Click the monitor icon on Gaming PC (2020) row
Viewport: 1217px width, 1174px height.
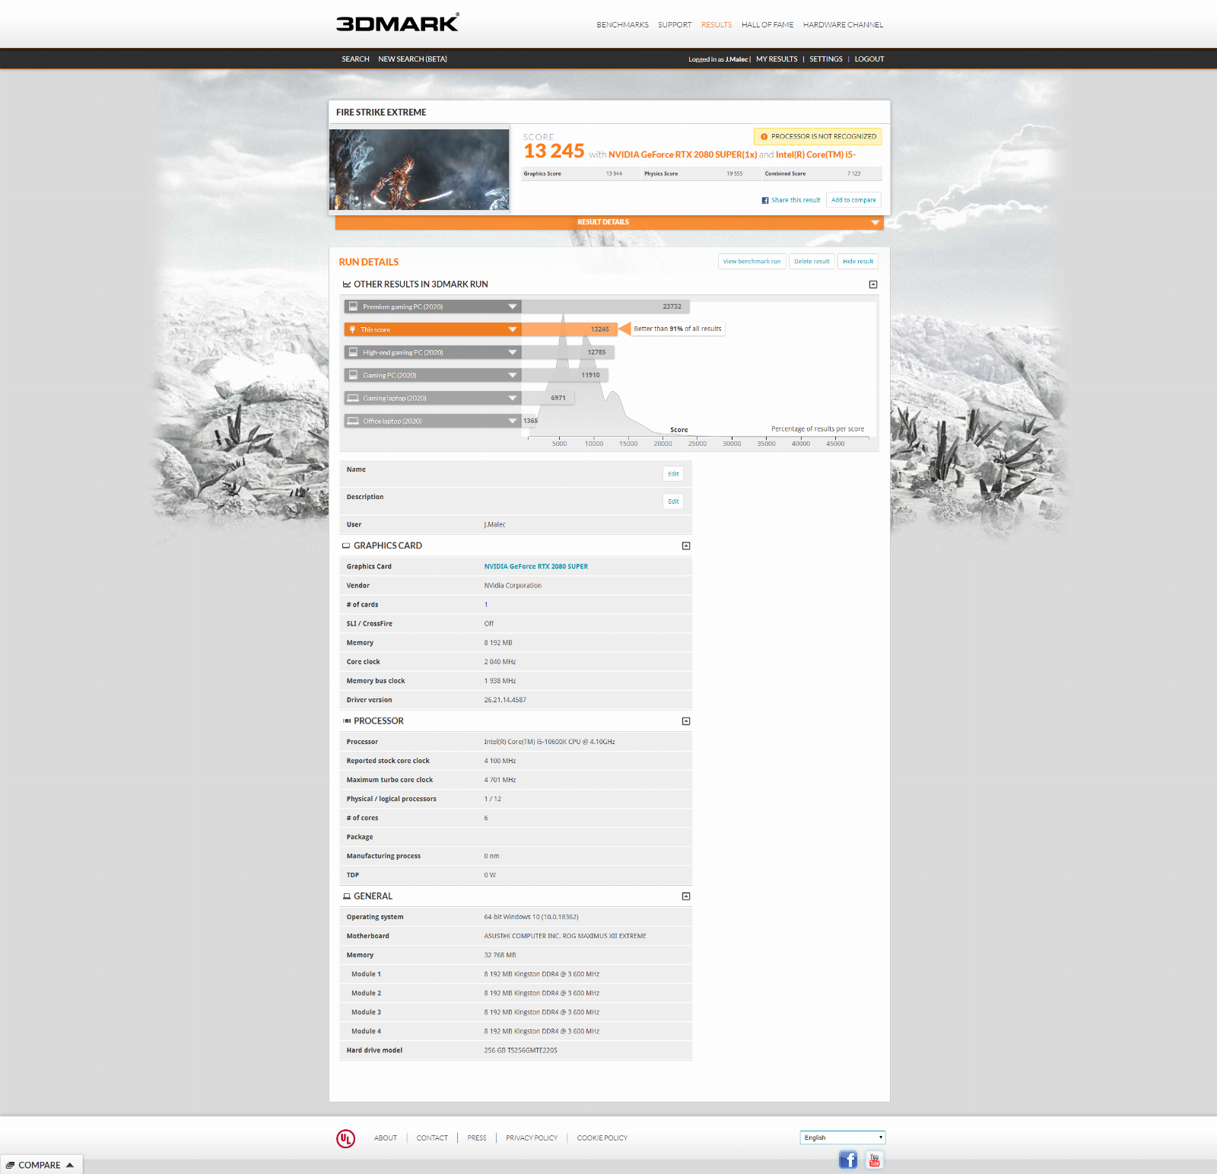353,375
